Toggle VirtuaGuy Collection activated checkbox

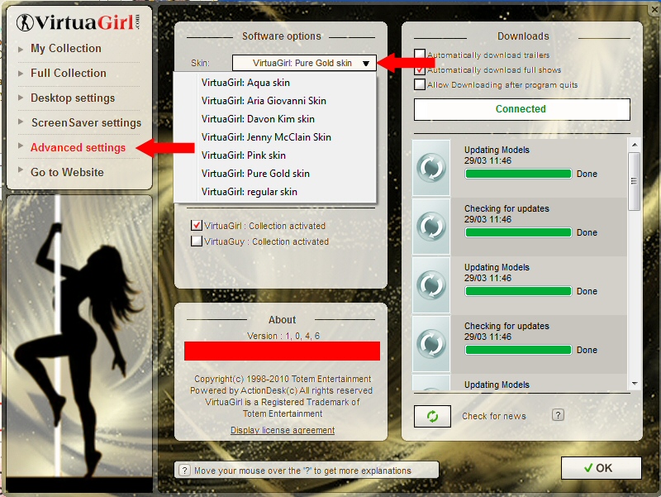[197, 241]
